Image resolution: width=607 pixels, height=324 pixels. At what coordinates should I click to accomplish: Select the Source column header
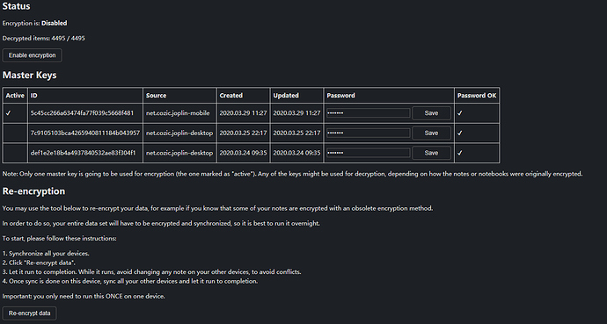[156, 96]
